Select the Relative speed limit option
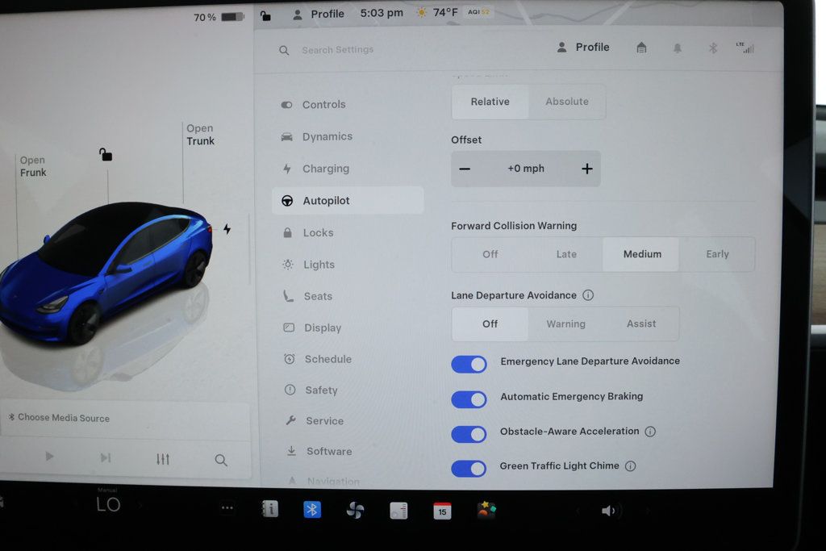Screen dimensions: 826x551 (490, 102)
